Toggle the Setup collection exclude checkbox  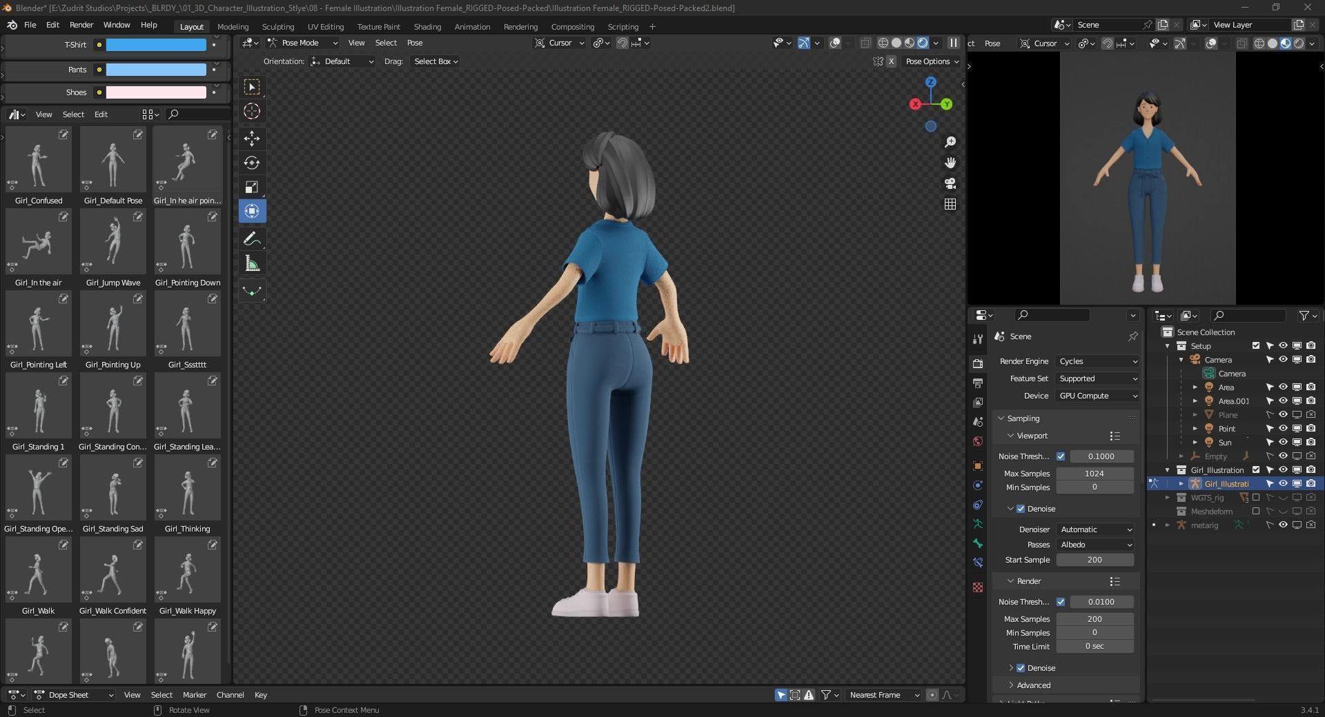1256,346
